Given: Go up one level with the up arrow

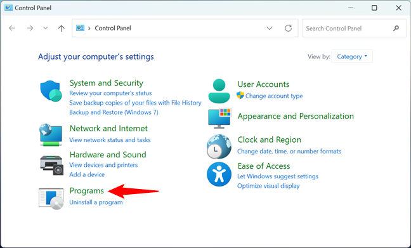Looking at the screenshot, I should point(61,28).
